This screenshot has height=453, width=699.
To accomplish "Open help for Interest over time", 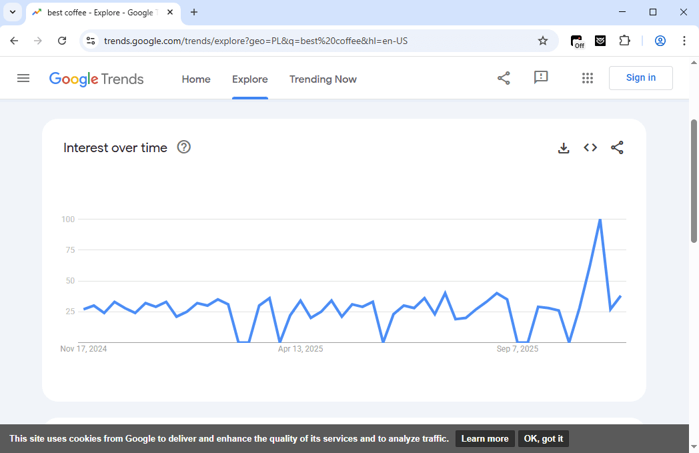I will pyautogui.click(x=184, y=147).
